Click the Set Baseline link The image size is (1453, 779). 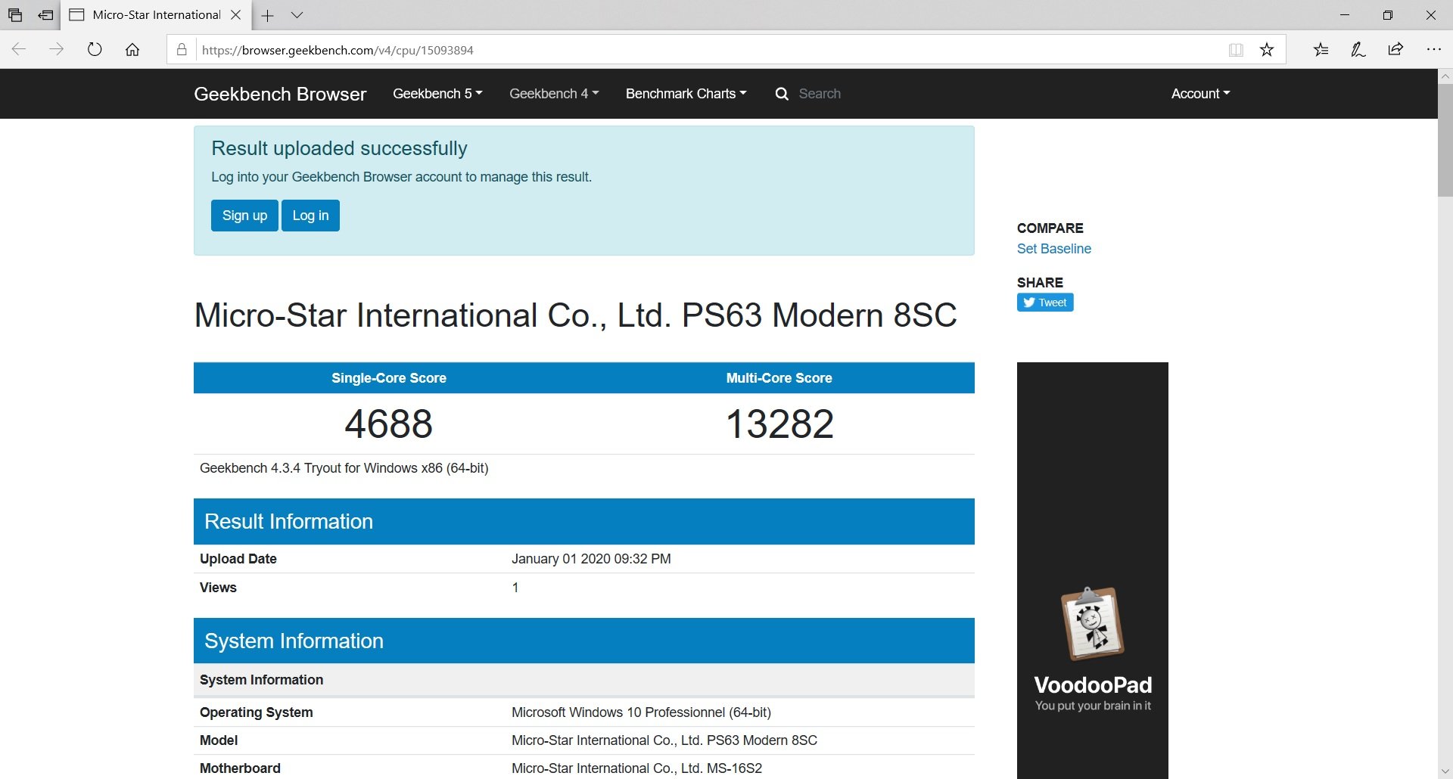[x=1053, y=249]
